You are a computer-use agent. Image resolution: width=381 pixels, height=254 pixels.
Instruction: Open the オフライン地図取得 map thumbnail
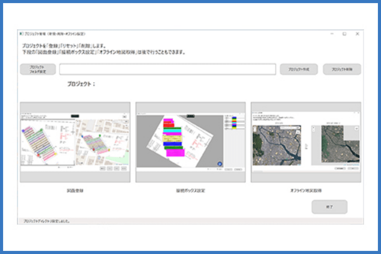(306, 142)
